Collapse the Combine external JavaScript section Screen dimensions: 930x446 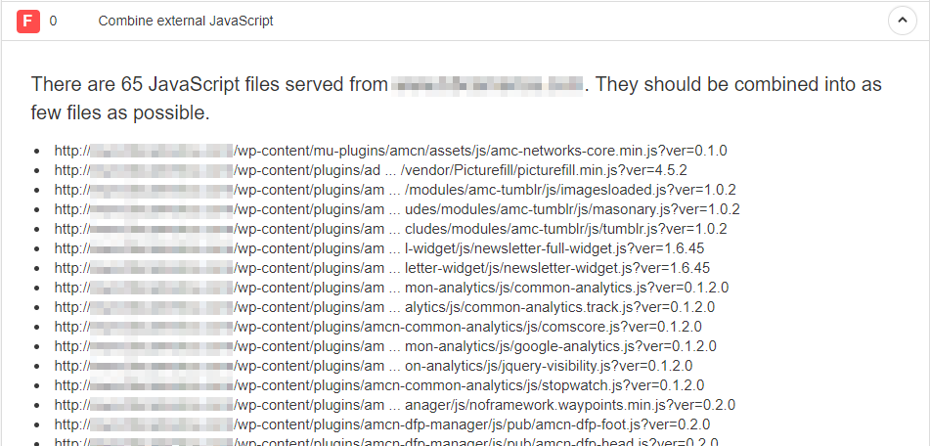click(902, 21)
